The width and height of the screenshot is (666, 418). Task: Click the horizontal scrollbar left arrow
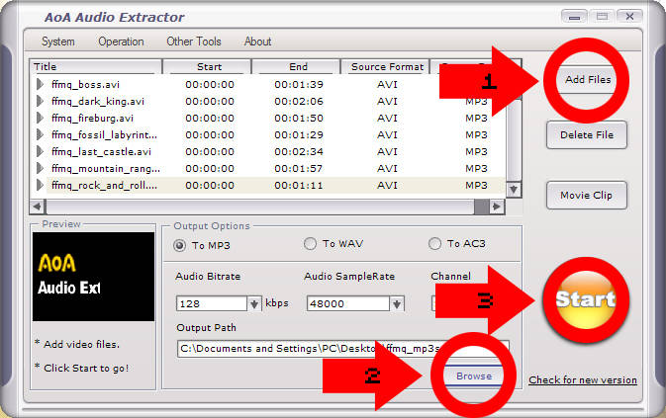coord(37,207)
